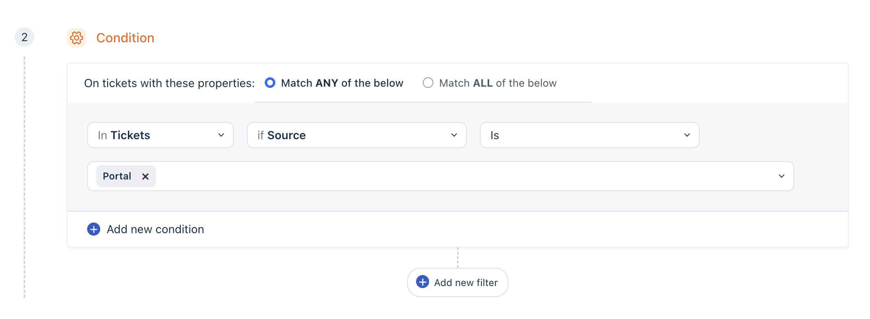870x319 pixels.
Task: Remove the Portal tag with its X
Action: [x=145, y=176]
